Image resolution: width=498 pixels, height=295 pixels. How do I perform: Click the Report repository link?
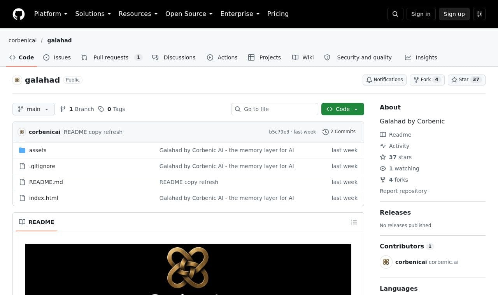point(403,191)
